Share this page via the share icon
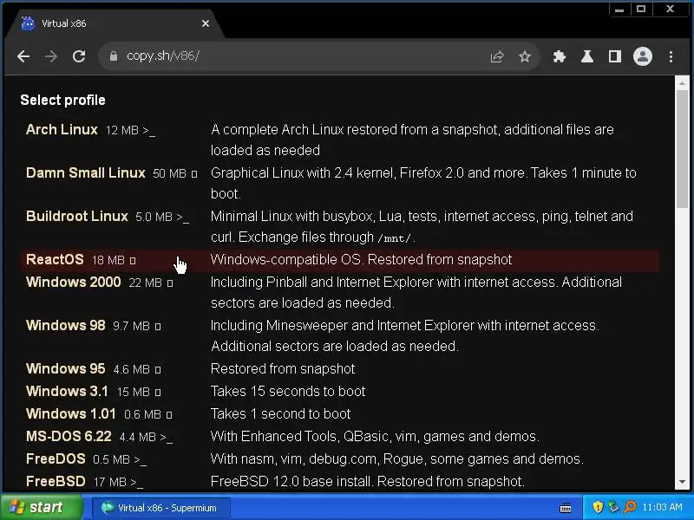This screenshot has height=520, width=694. point(497,56)
